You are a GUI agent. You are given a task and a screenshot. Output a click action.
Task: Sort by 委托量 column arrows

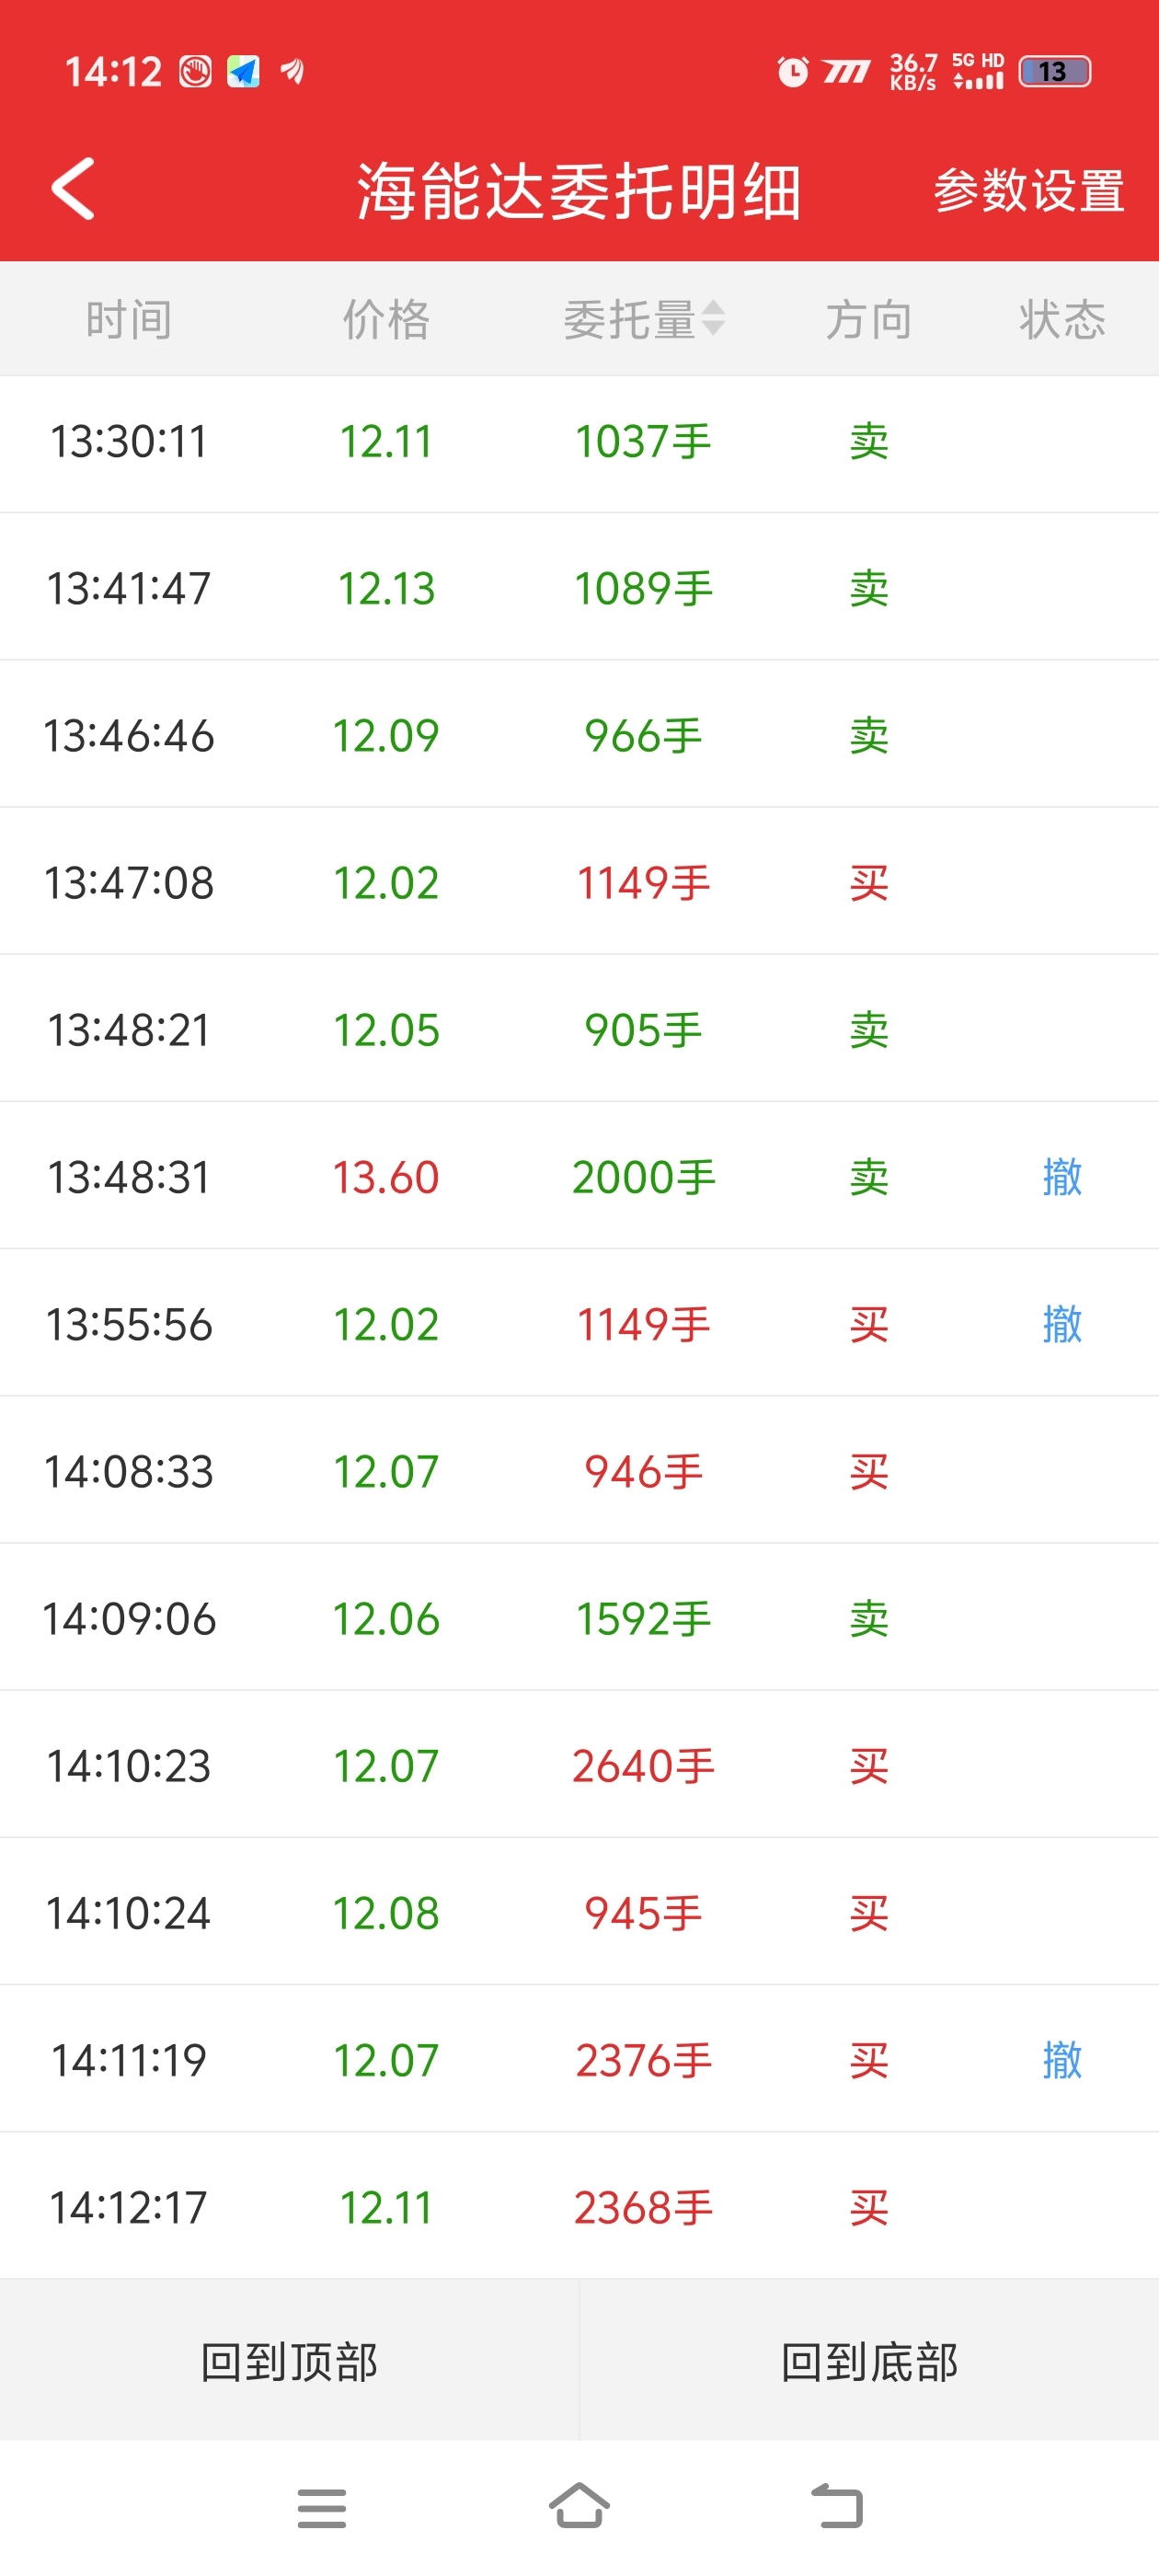pyautogui.click(x=713, y=319)
